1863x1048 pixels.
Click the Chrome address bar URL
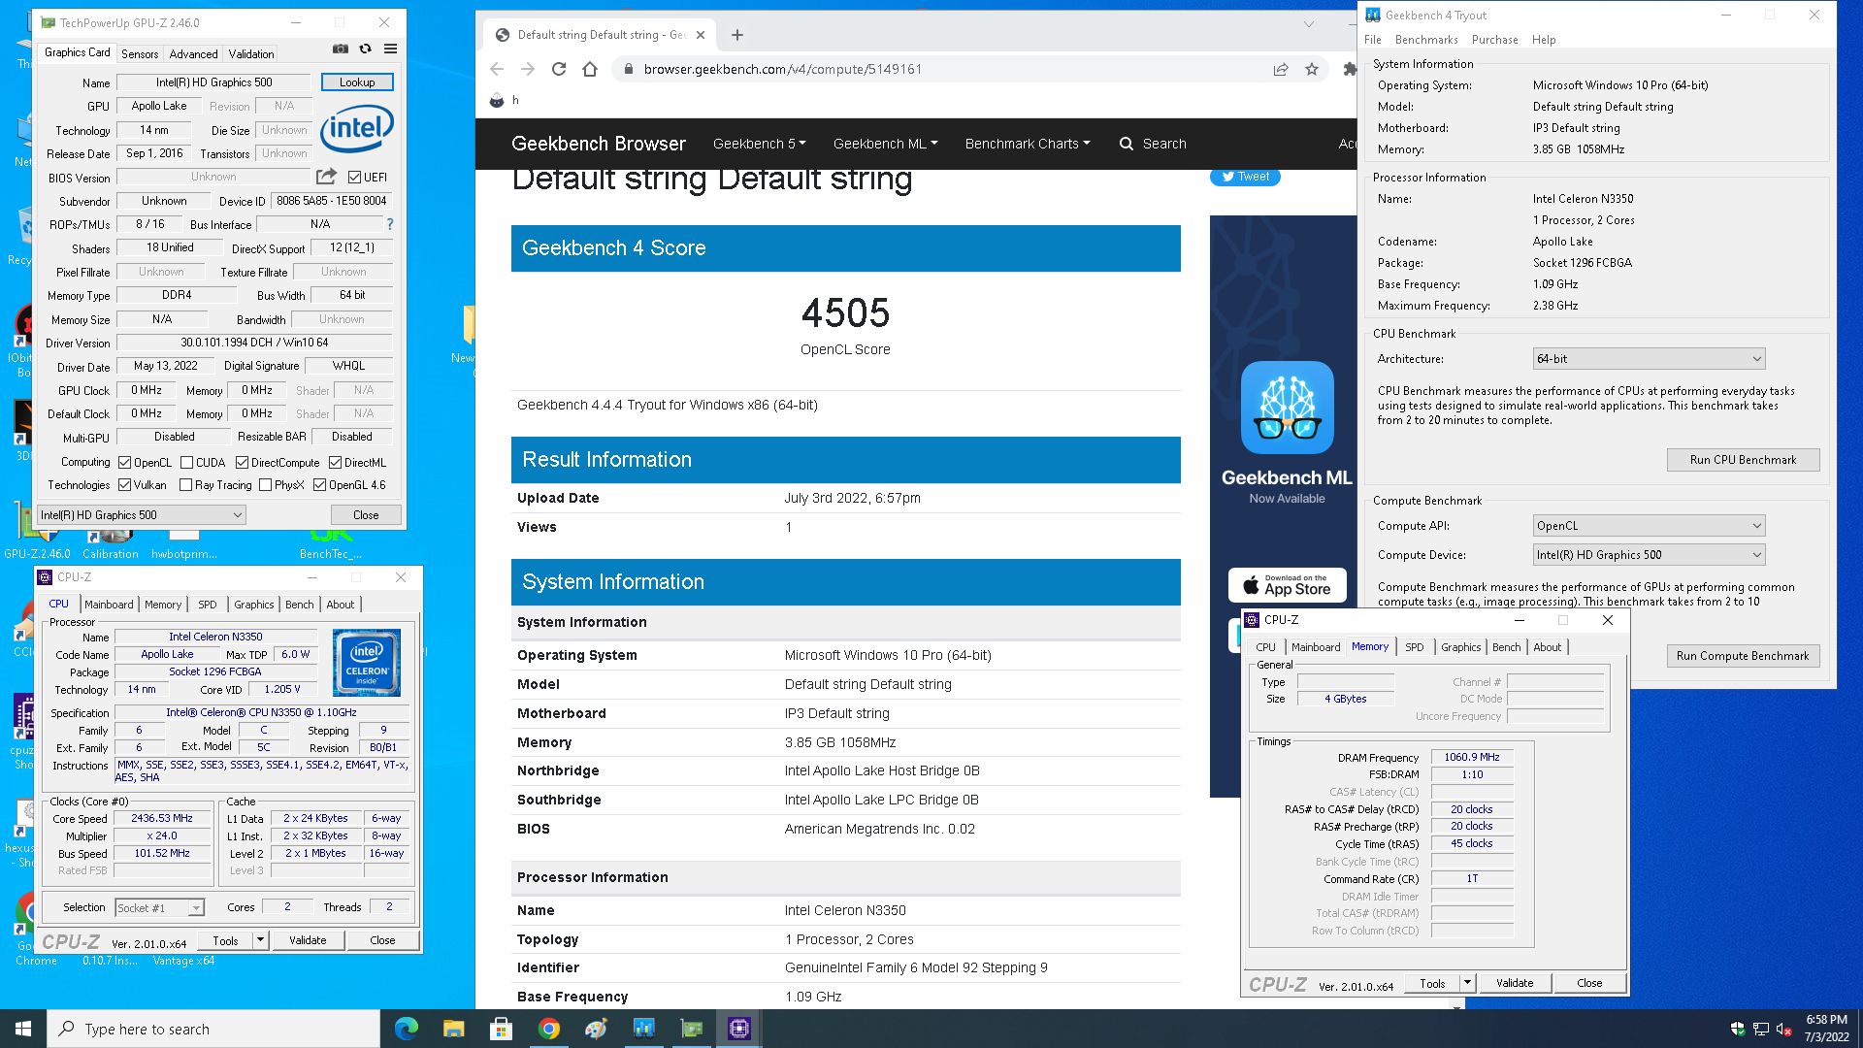coord(783,69)
